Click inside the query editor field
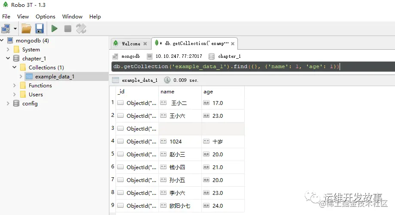Screen dimensions: 395x215 point(253,66)
